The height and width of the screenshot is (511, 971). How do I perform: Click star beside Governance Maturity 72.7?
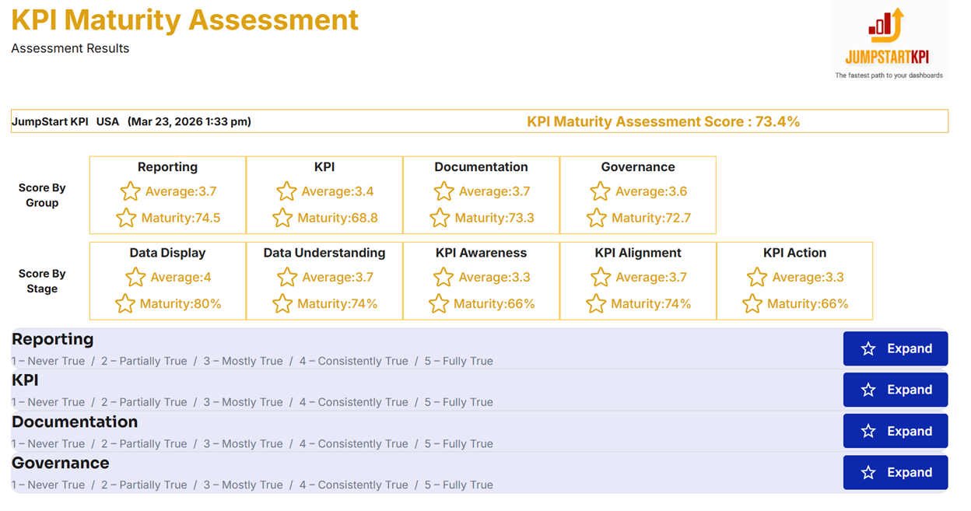coord(596,218)
